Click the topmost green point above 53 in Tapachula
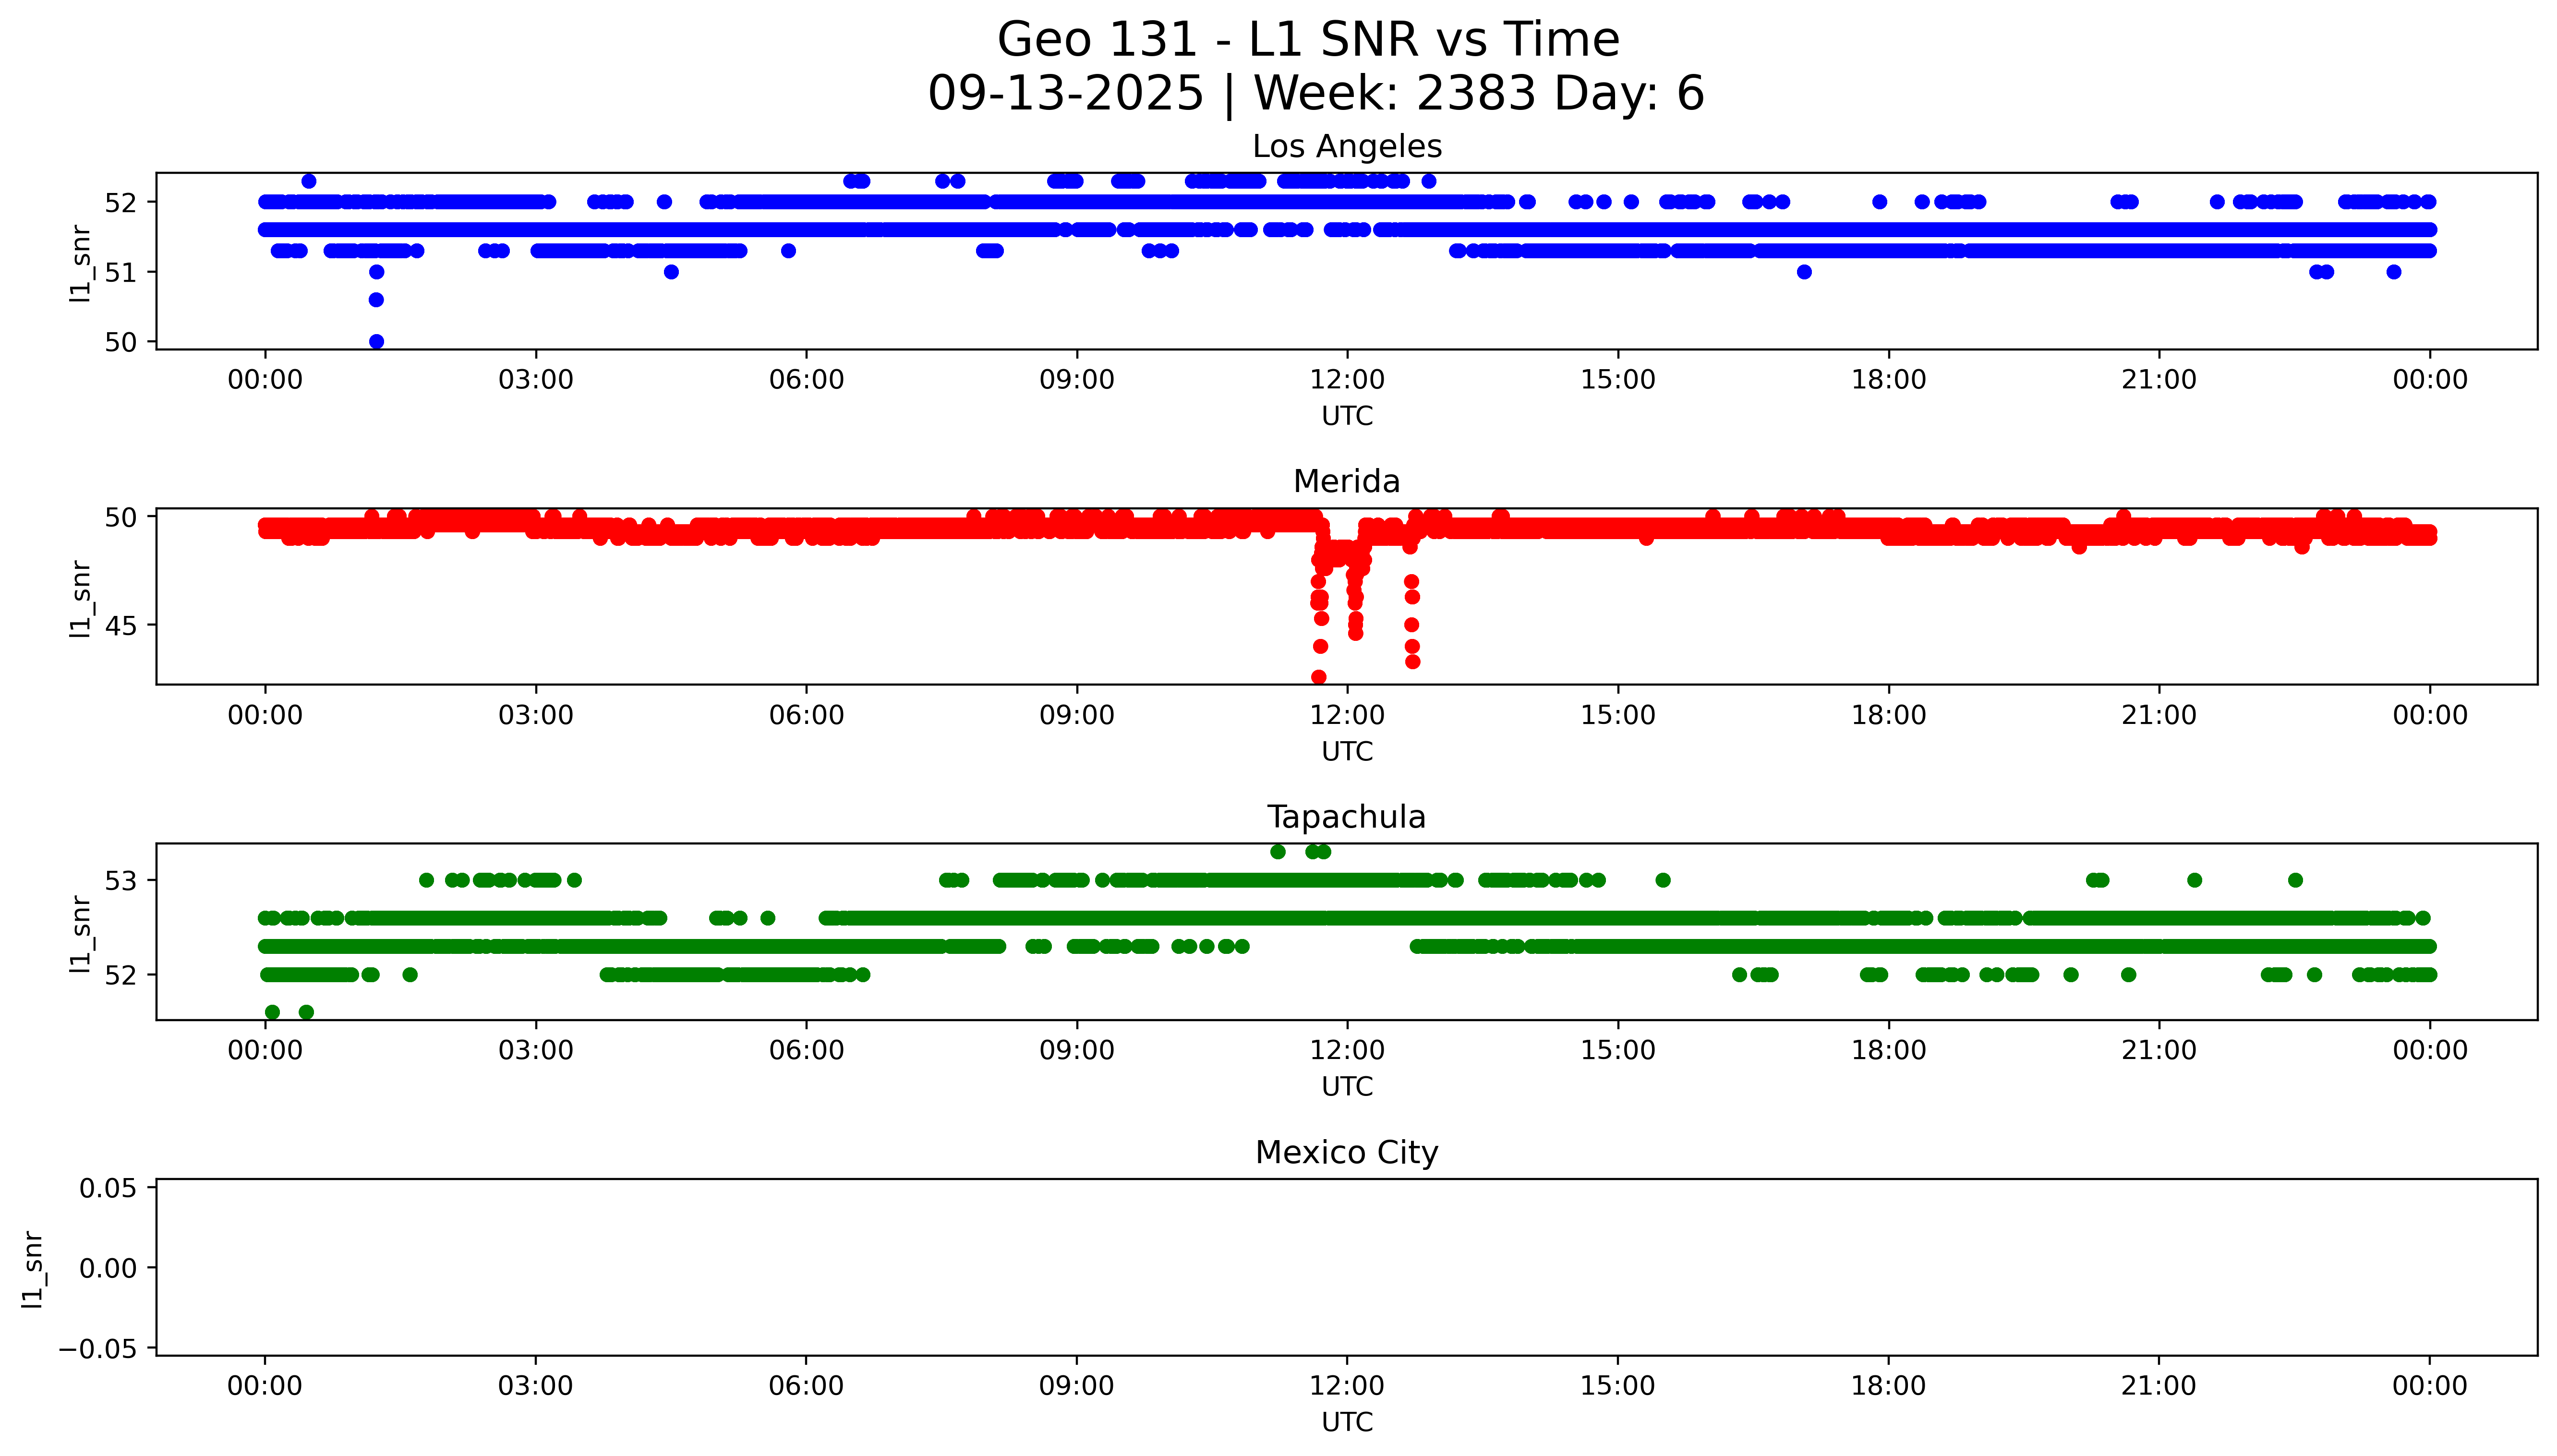 pyautogui.click(x=1277, y=852)
